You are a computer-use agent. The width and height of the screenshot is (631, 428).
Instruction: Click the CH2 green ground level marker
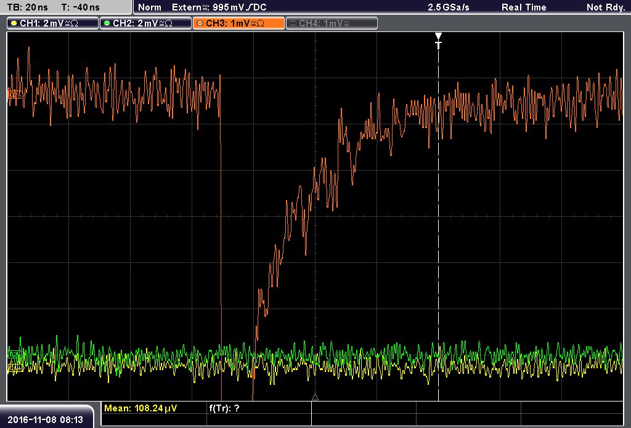pyautogui.click(x=15, y=354)
